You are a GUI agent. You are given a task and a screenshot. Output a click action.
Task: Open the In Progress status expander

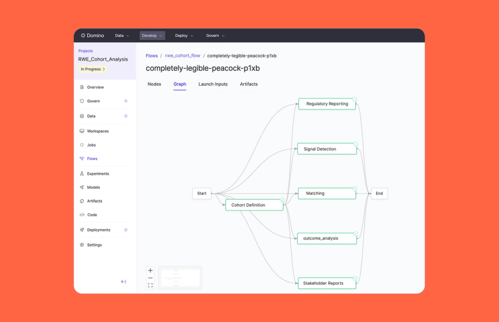coord(93,69)
